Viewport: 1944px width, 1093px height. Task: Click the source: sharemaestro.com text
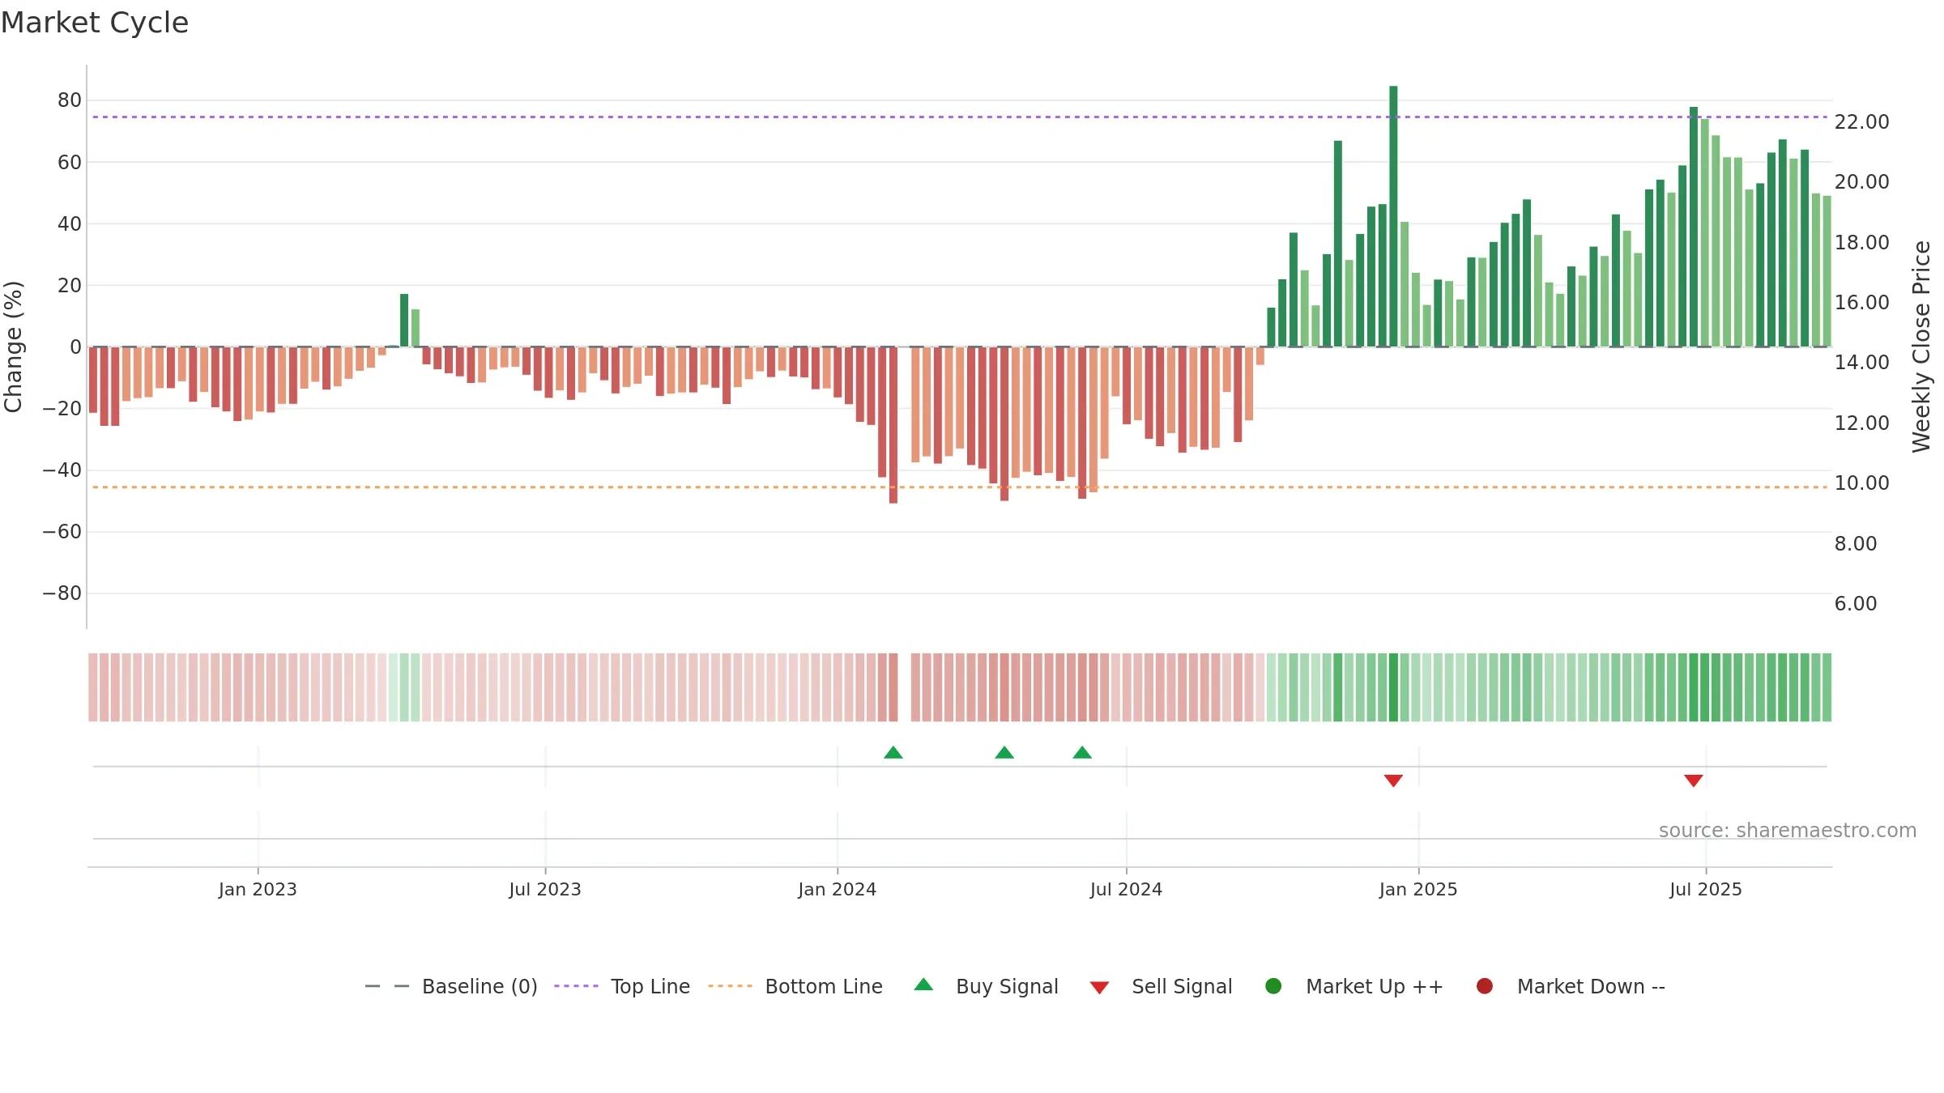point(1788,831)
